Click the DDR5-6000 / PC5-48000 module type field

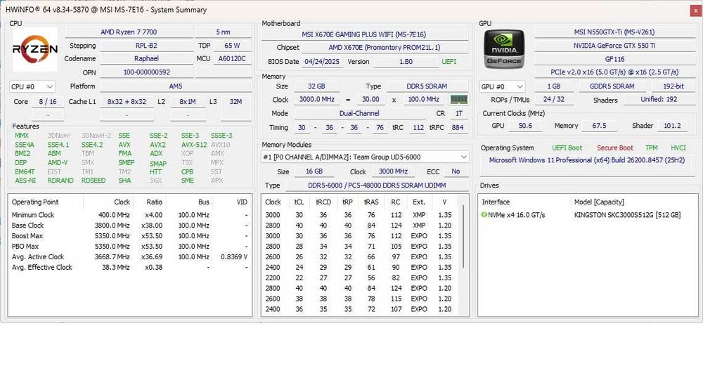pyautogui.click(x=377, y=185)
